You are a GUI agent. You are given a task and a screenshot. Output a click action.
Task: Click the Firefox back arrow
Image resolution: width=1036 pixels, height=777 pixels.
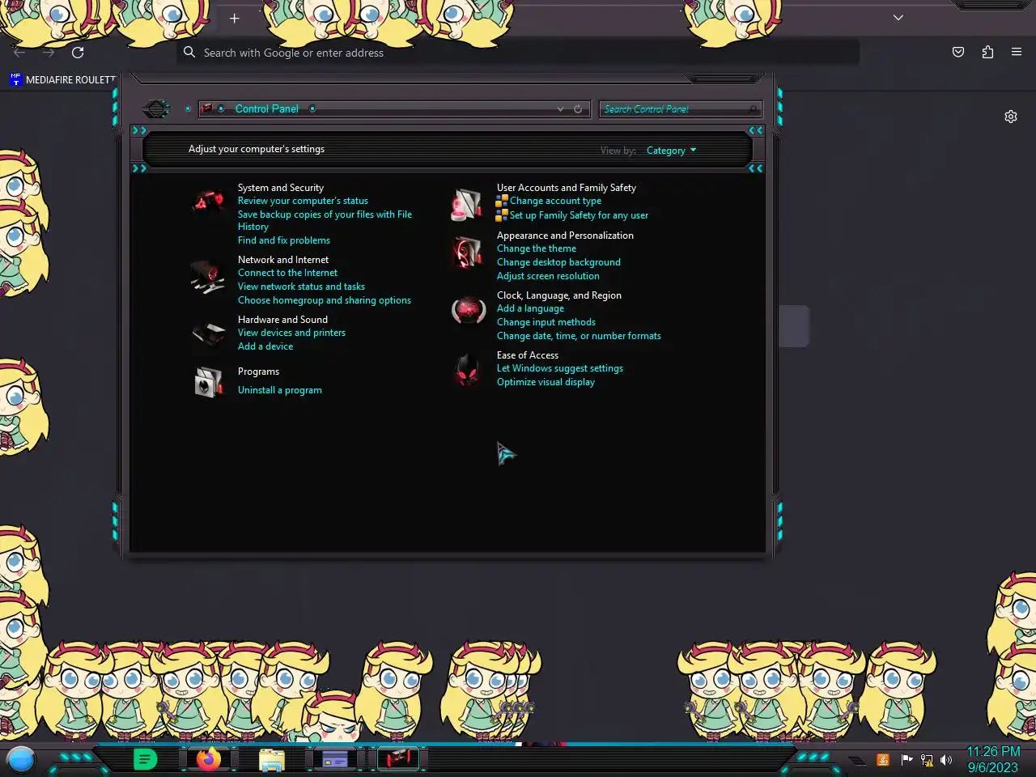coord(19,53)
